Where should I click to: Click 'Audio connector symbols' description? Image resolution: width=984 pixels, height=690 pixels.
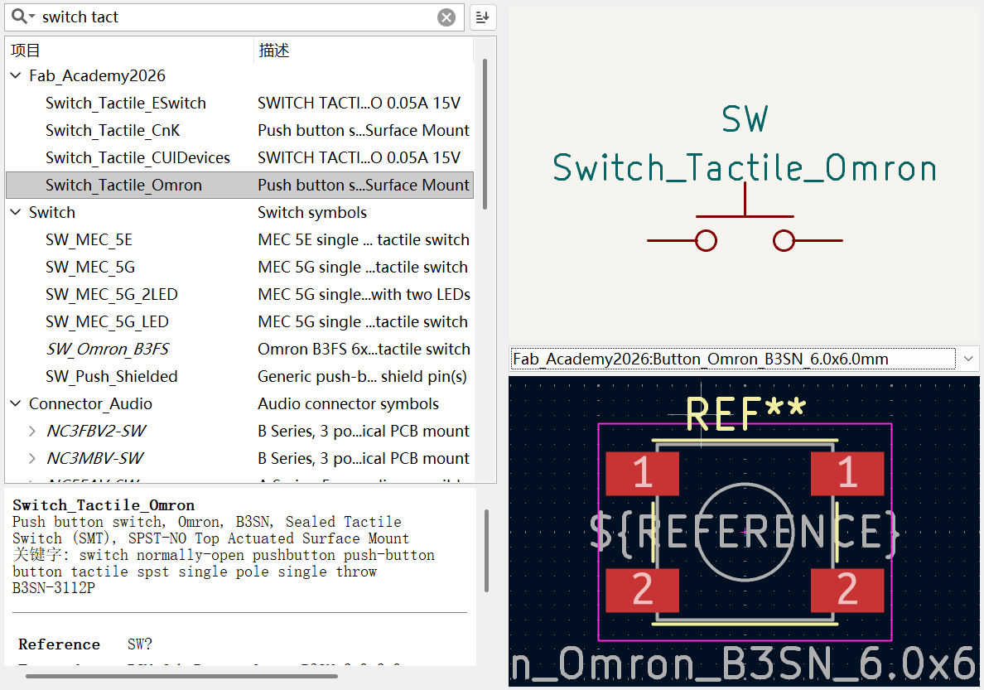[x=348, y=403]
